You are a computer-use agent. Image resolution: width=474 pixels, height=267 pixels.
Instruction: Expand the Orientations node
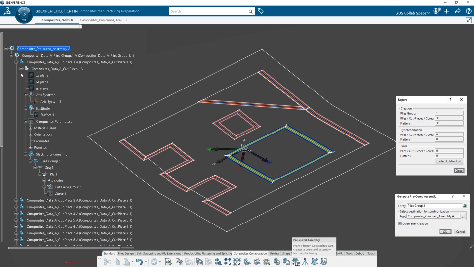coord(30,134)
